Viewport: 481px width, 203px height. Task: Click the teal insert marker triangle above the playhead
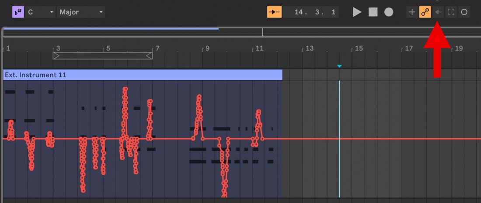pyautogui.click(x=339, y=66)
